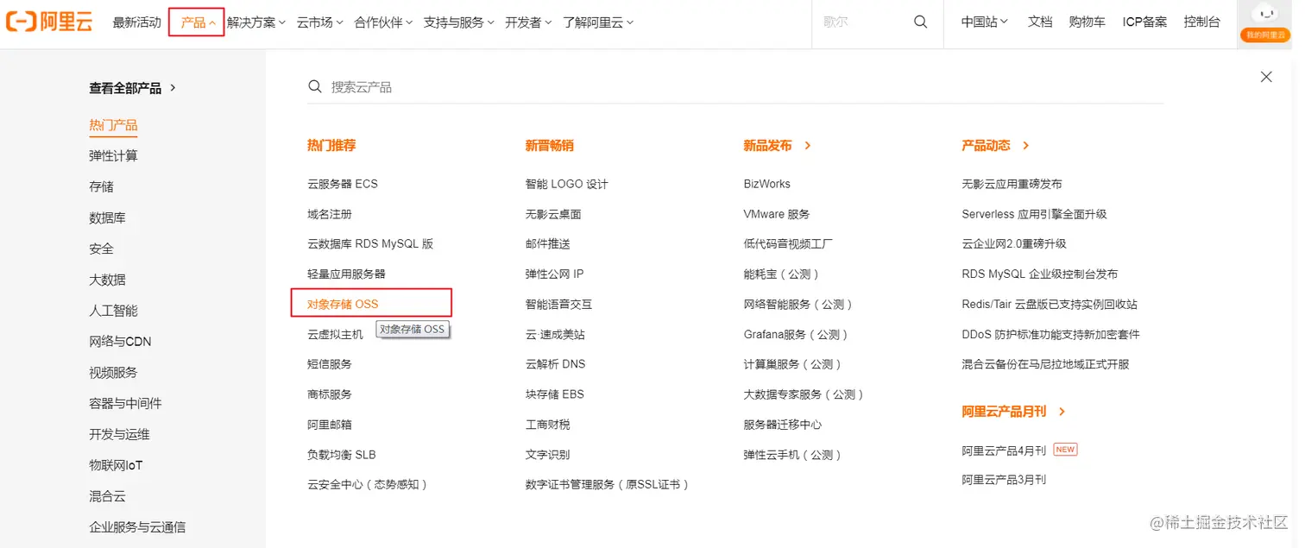Click arrow beside 产品动态

click(1025, 146)
